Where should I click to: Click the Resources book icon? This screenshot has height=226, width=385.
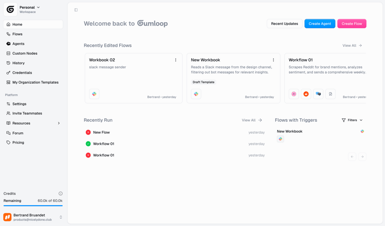pos(8,123)
